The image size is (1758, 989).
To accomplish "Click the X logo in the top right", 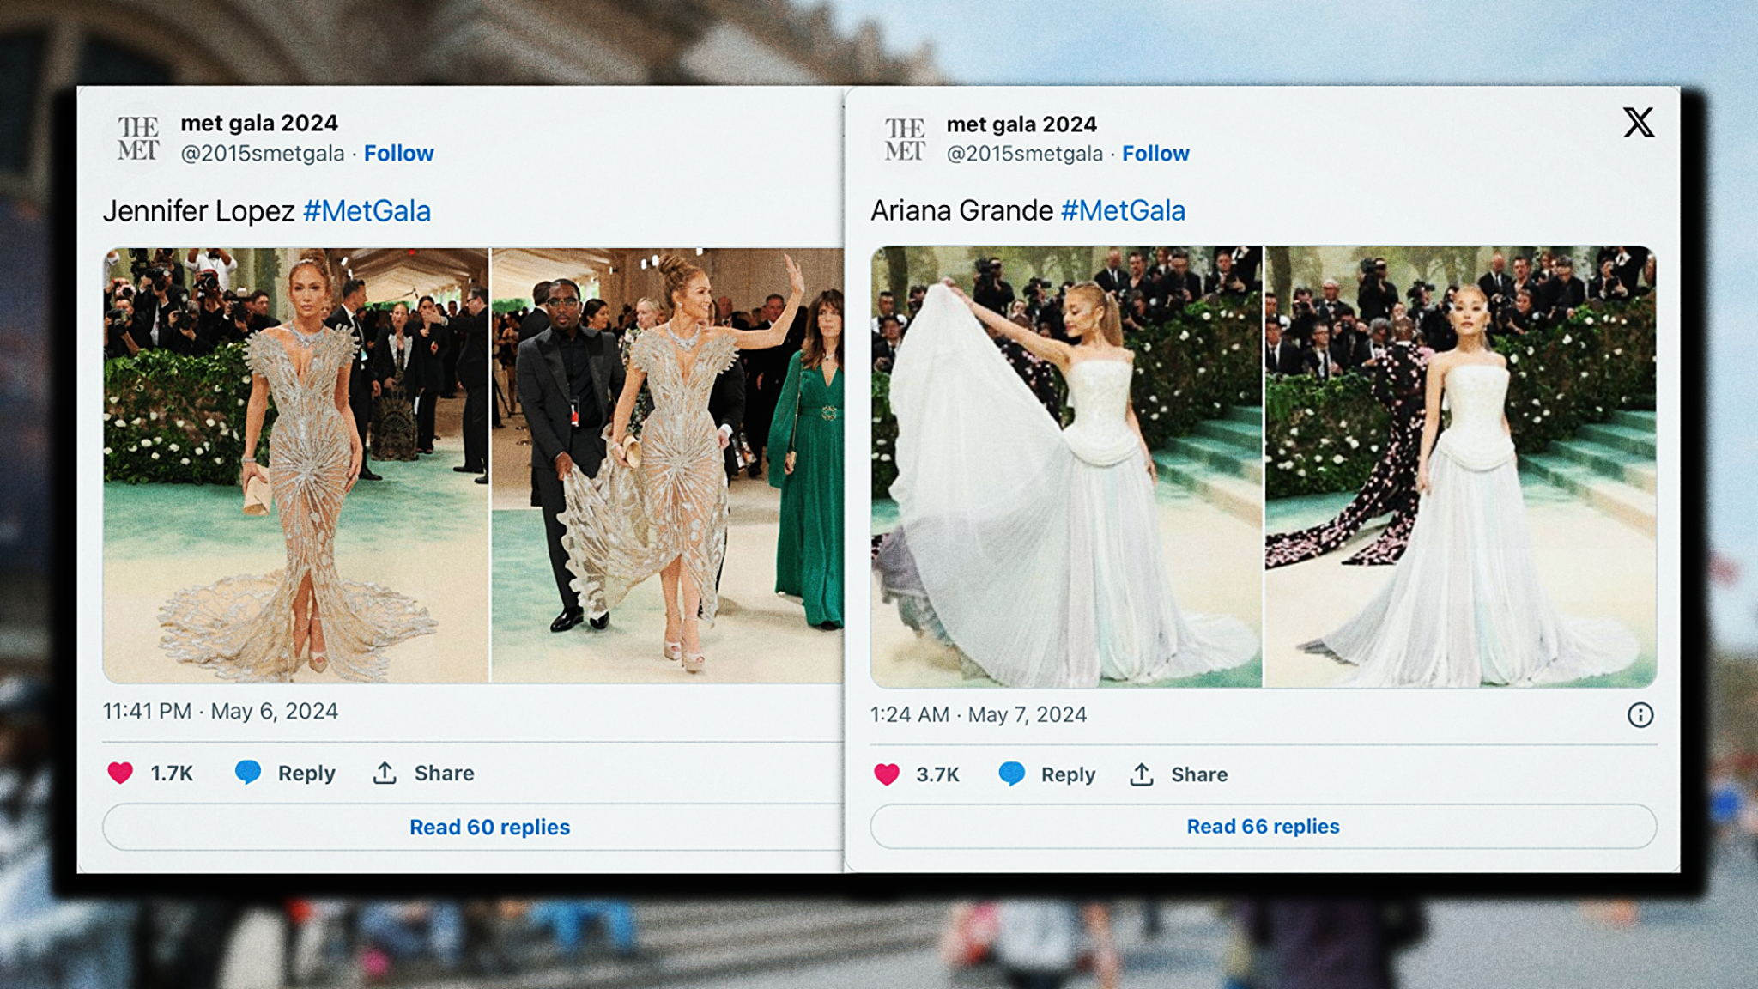I will point(1638,123).
